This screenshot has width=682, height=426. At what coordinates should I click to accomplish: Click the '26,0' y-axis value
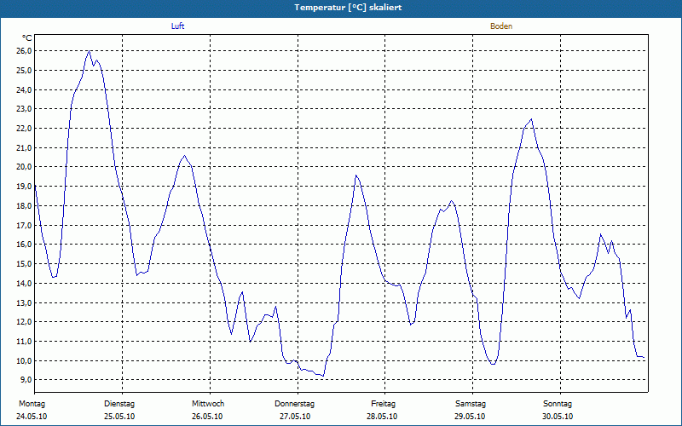(x=25, y=51)
